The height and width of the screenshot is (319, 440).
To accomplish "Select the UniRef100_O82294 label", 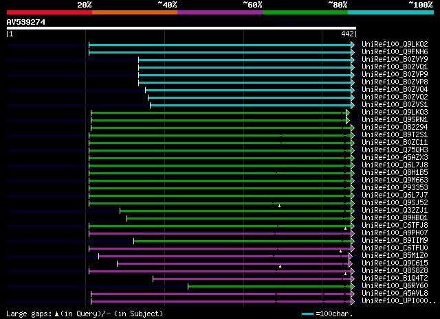I will 395,127.
